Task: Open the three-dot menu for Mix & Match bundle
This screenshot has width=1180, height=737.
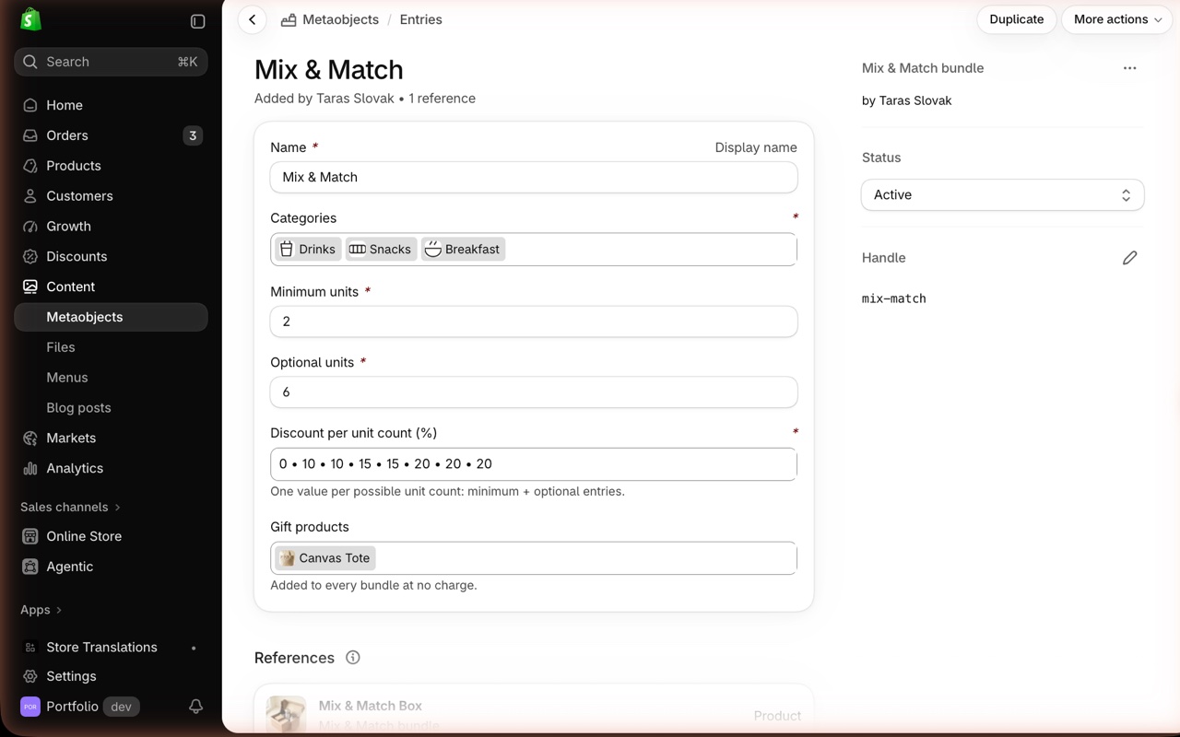Action: (1129, 68)
